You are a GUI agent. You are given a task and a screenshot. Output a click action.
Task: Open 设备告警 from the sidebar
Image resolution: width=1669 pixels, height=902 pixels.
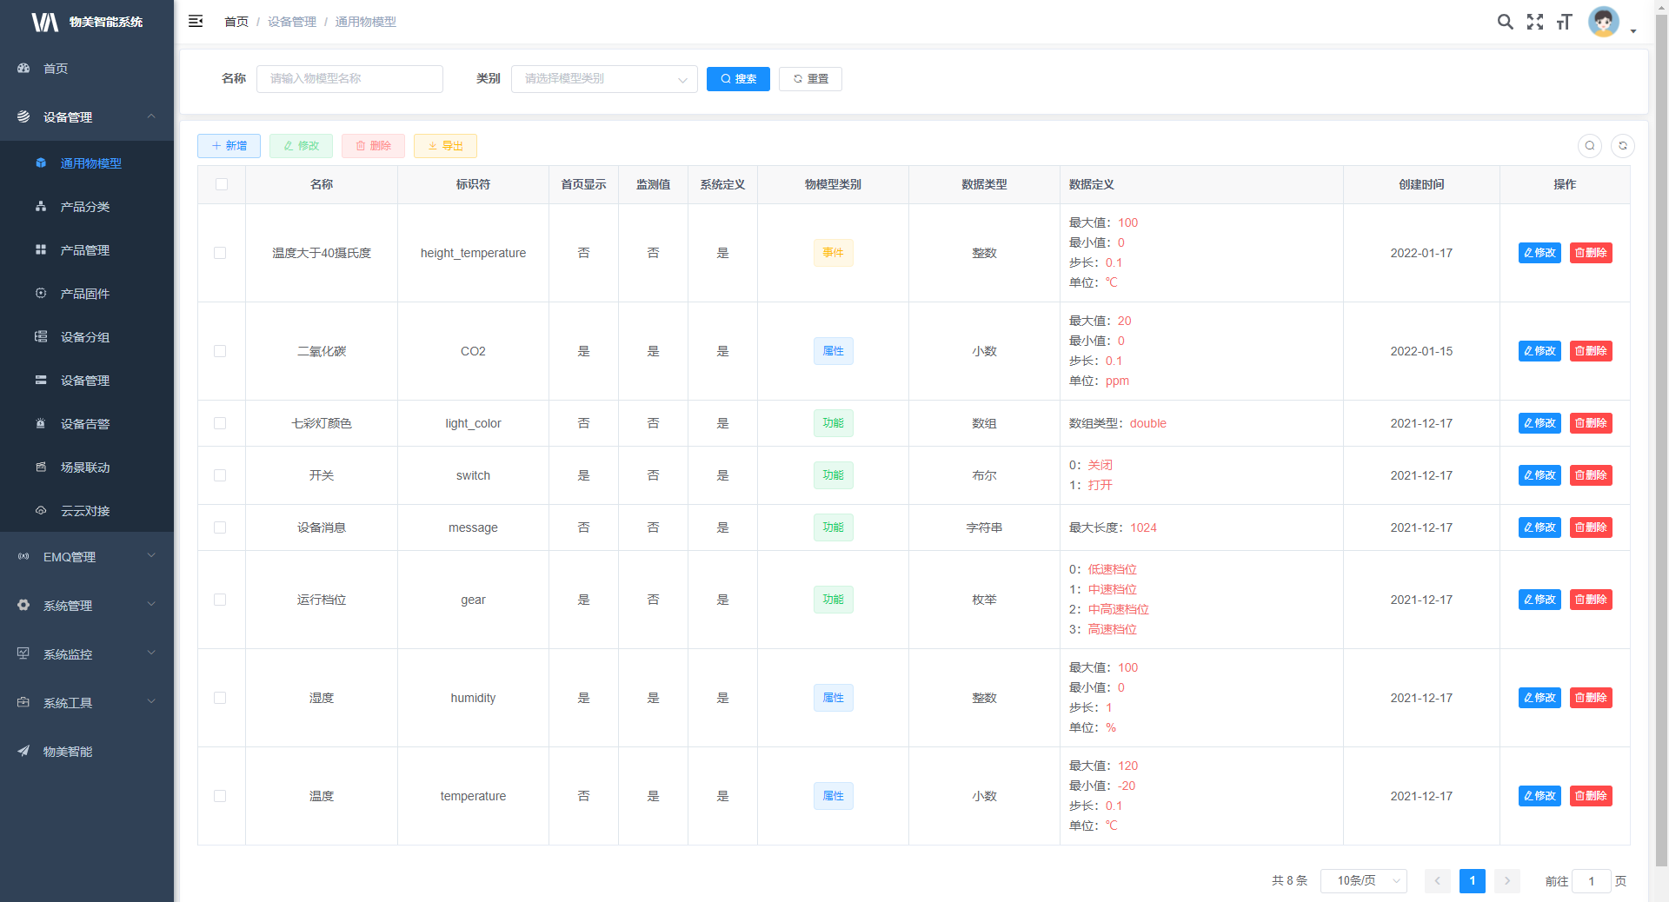pos(85,424)
